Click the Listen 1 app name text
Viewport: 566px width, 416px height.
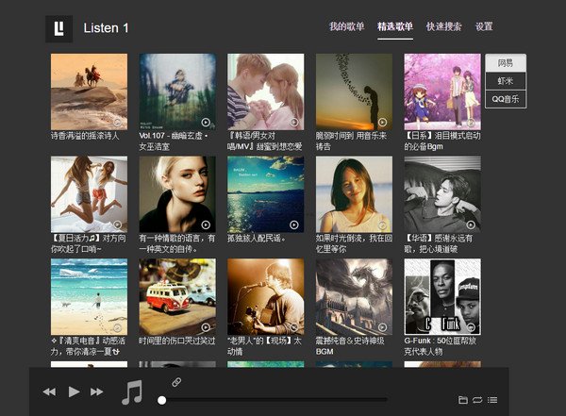[x=106, y=28]
